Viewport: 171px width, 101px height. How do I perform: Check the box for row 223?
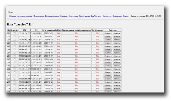point(15,33)
